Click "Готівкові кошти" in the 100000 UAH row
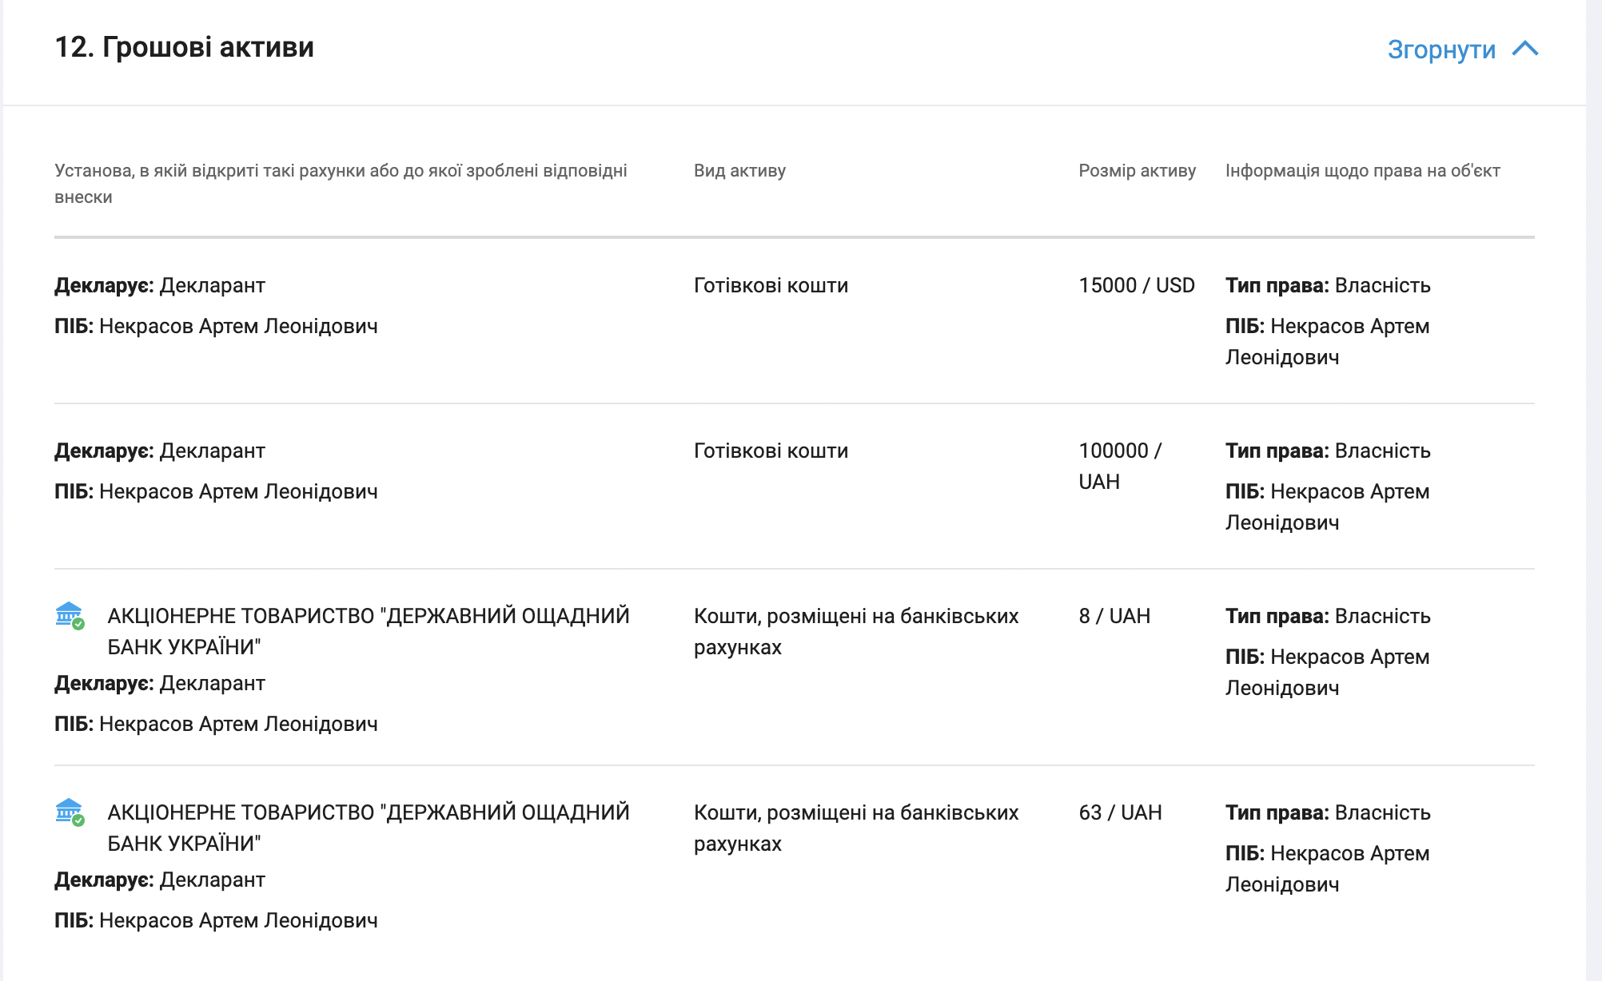Viewport: 1602px width, 981px height. tap(771, 451)
